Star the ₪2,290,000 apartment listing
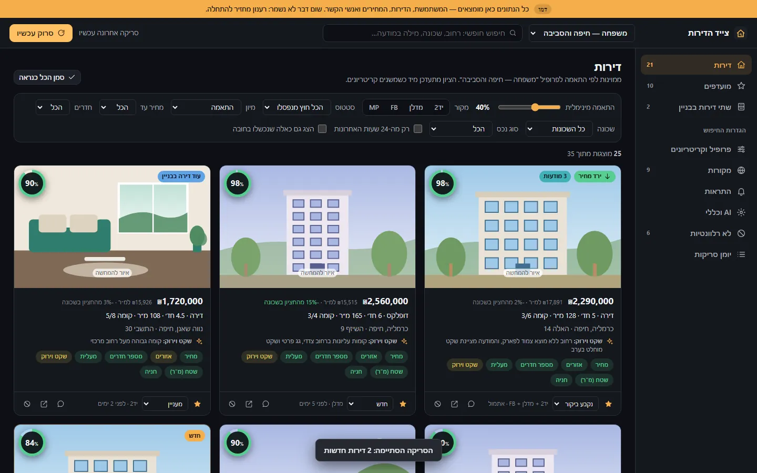 point(608,404)
